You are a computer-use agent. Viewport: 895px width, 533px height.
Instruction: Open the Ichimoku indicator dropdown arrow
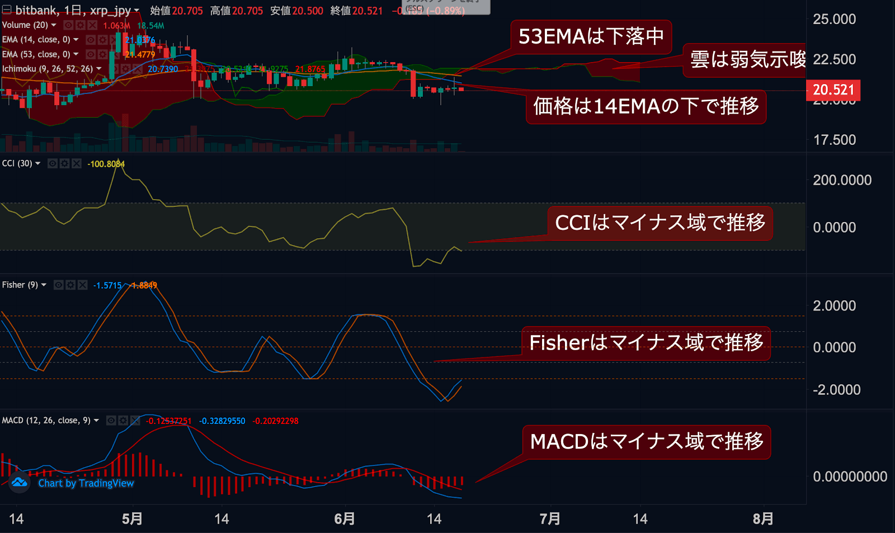99,69
